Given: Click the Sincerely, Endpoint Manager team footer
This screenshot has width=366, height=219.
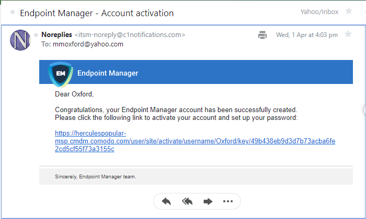Looking at the screenshot, I should pos(96,177).
